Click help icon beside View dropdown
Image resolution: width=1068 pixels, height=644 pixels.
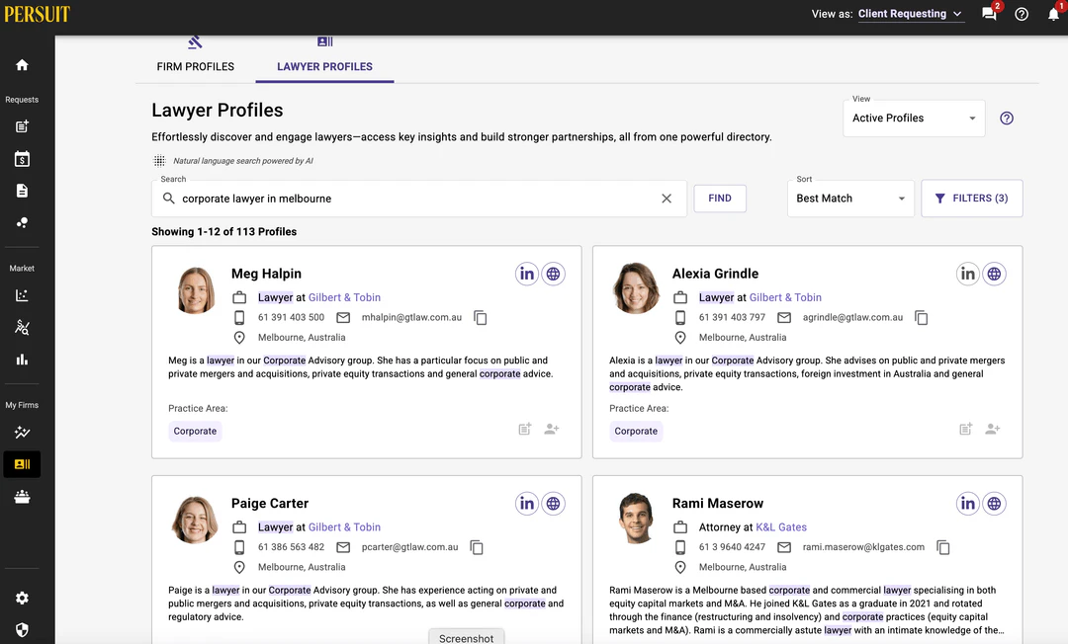click(x=1007, y=119)
